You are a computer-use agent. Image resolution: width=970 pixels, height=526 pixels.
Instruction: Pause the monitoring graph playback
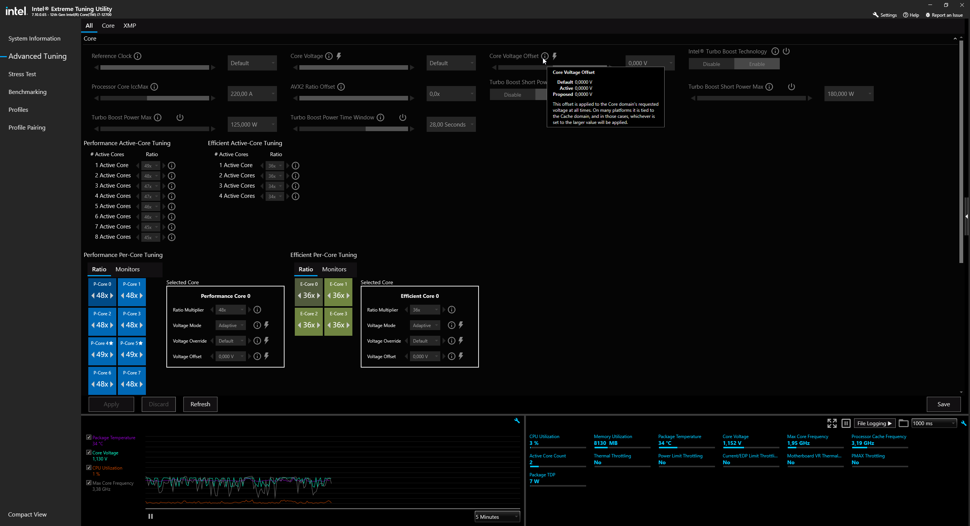(150, 516)
